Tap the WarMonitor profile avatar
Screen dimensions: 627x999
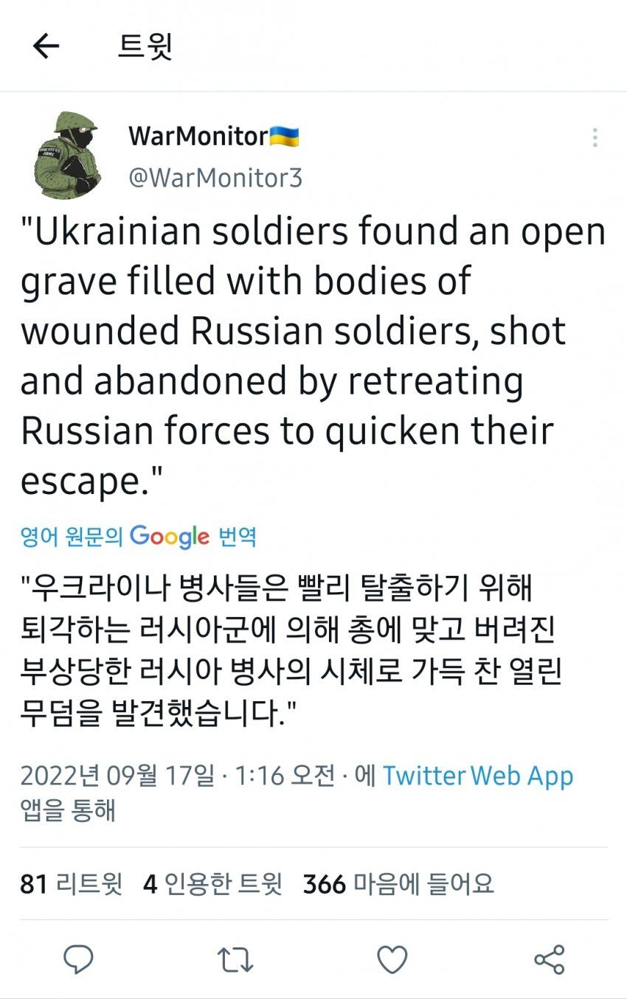click(x=67, y=155)
